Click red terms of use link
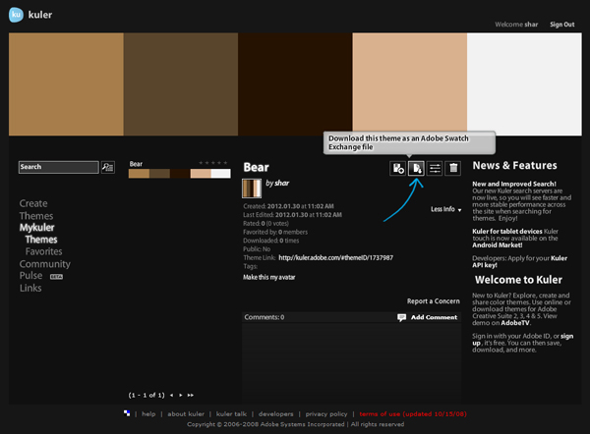The width and height of the screenshot is (590, 434). point(413,414)
